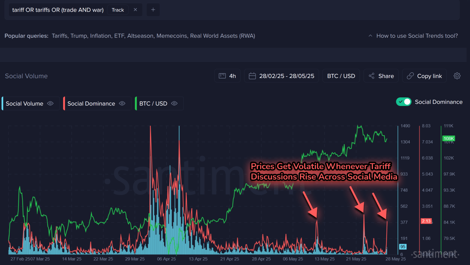Remove the tariff search query with X
Image resolution: width=470 pixels, height=265 pixels.
tap(135, 10)
